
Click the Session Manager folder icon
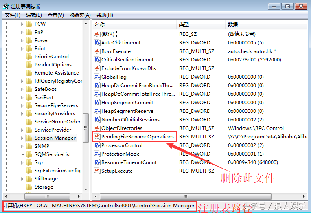pyautogui.click(x=29, y=138)
